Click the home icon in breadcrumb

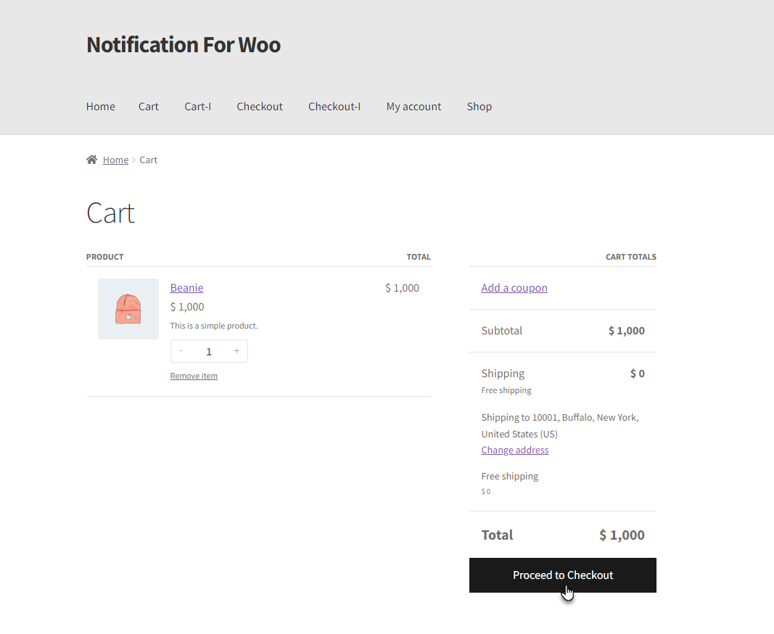click(x=91, y=160)
